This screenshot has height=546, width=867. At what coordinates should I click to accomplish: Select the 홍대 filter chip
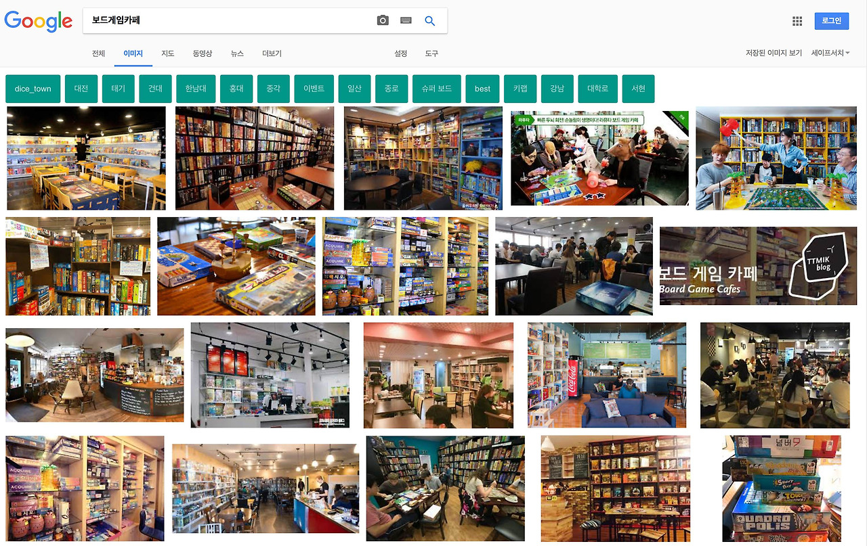(x=236, y=89)
